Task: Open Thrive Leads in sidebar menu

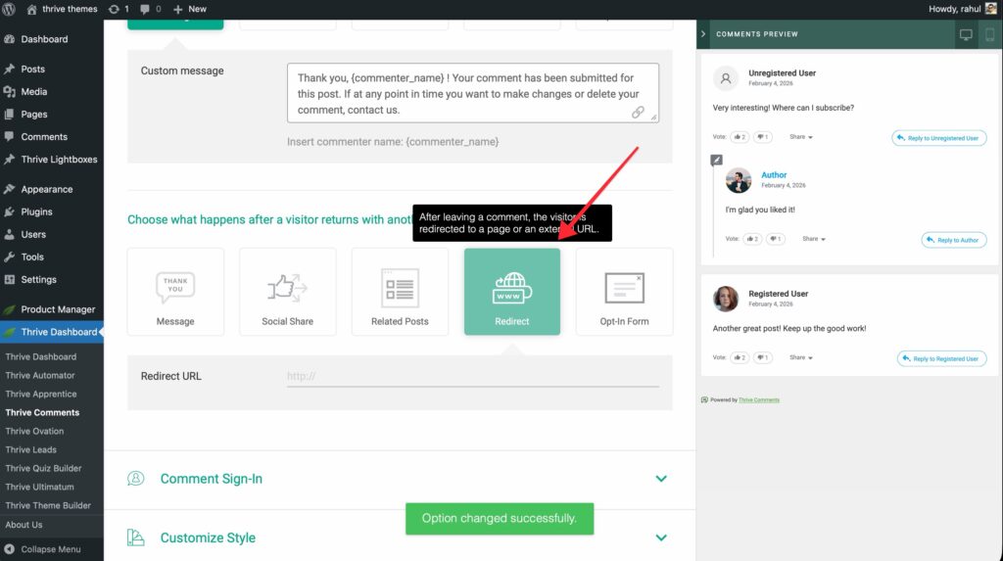Action: 31,449
